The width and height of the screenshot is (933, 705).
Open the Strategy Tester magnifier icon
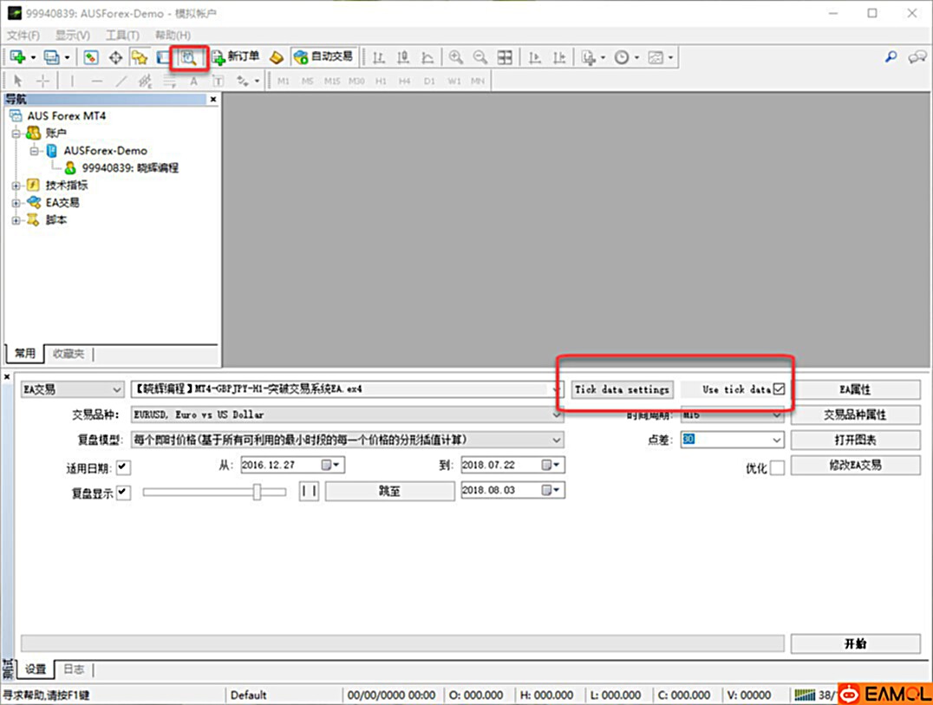[189, 58]
